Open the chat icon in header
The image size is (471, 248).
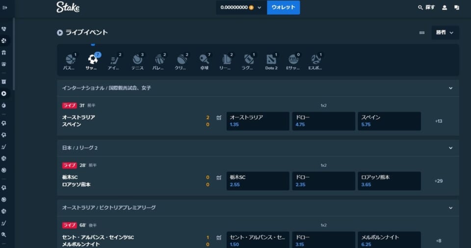tap(457, 7)
